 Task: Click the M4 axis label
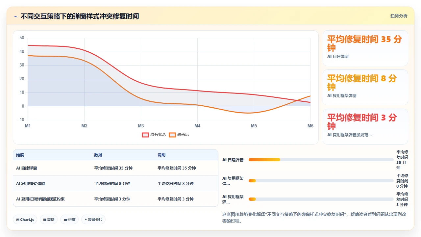point(197,126)
